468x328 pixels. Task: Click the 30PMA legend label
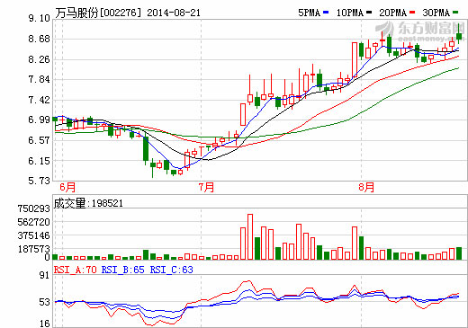click(436, 13)
